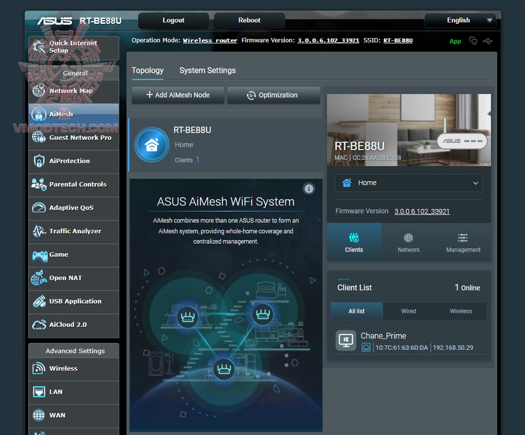
Task: Click the General section header
Action: [x=74, y=73]
